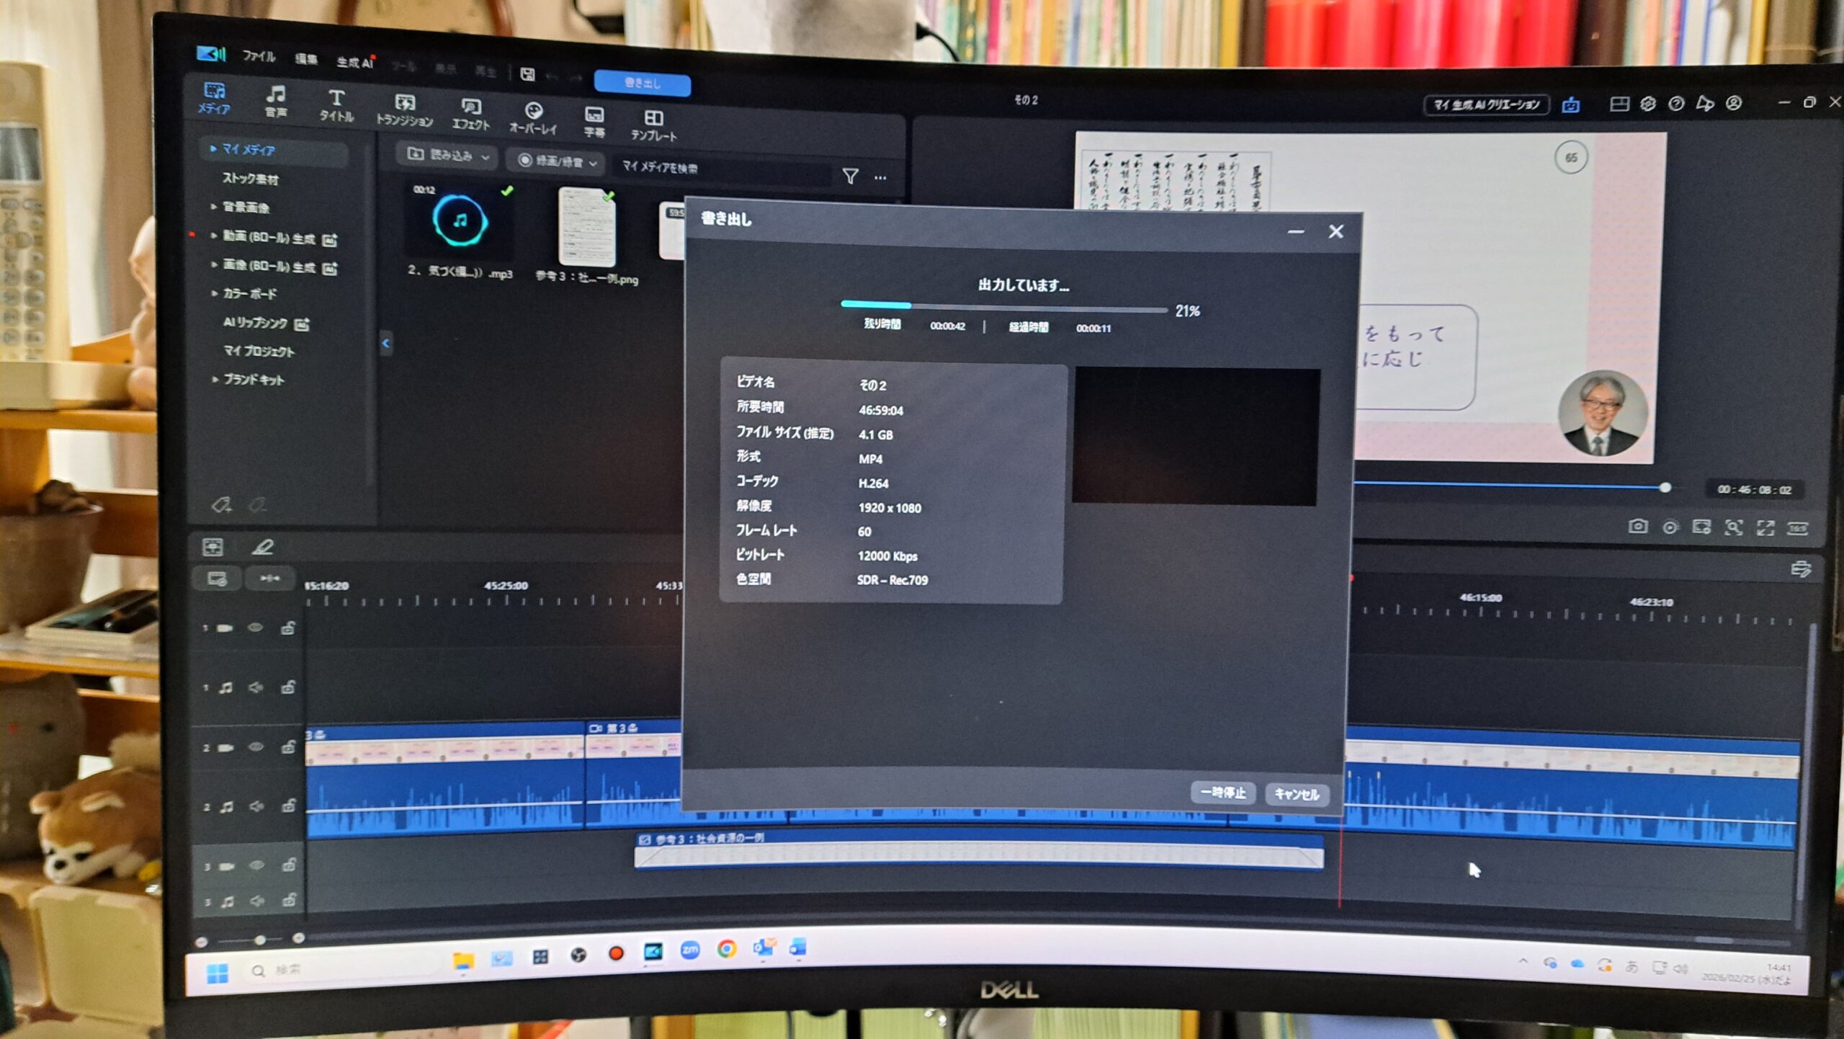This screenshot has height=1039, width=1844.
Task: Select the mp3 audio thumbnail in media library
Action: coord(460,221)
